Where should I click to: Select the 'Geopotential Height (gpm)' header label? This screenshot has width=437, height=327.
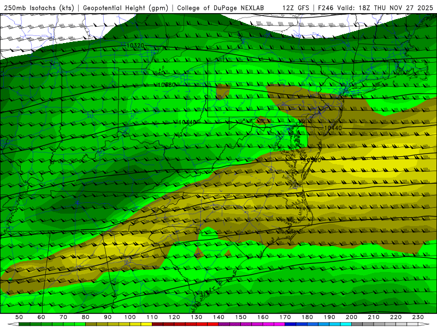pos(126,8)
